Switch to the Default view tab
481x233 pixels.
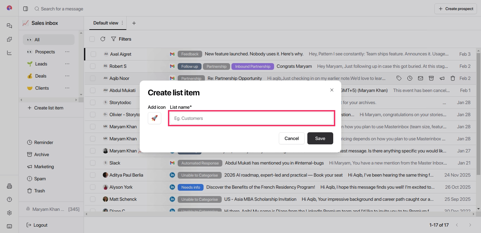tap(106, 23)
